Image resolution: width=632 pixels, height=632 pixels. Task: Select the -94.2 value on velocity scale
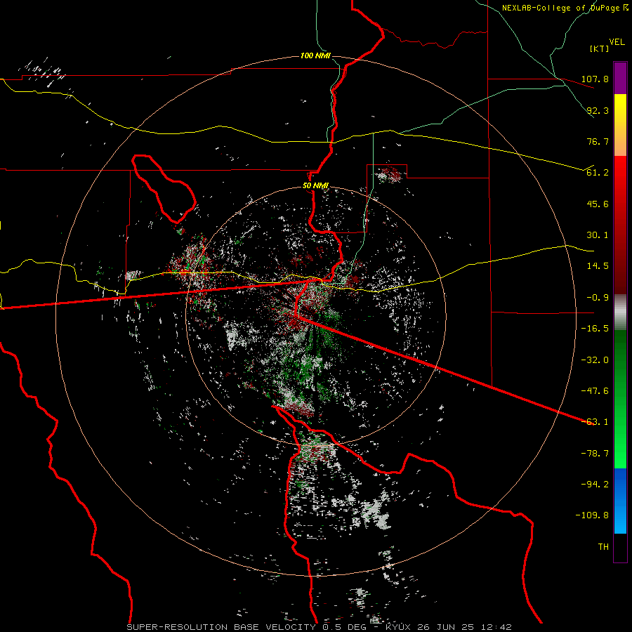click(x=595, y=485)
